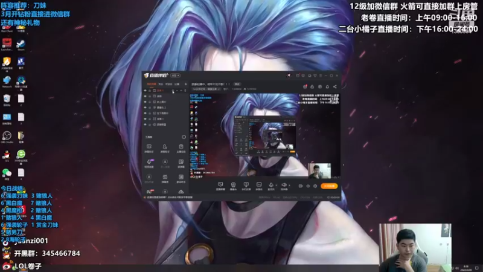This screenshot has height=272, width=483.
Task: Open the mode dropdown next to app logo
Action: pos(175,76)
